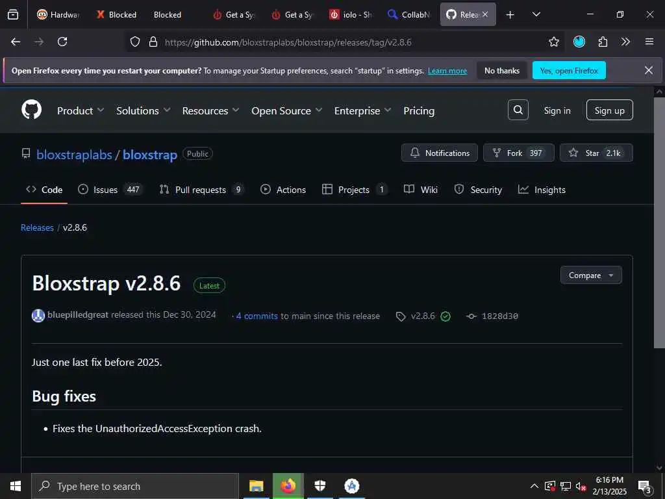Open Windows Security shield in taskbar
The height and width of the screenshot is (499, 665).
click(320, 486)
